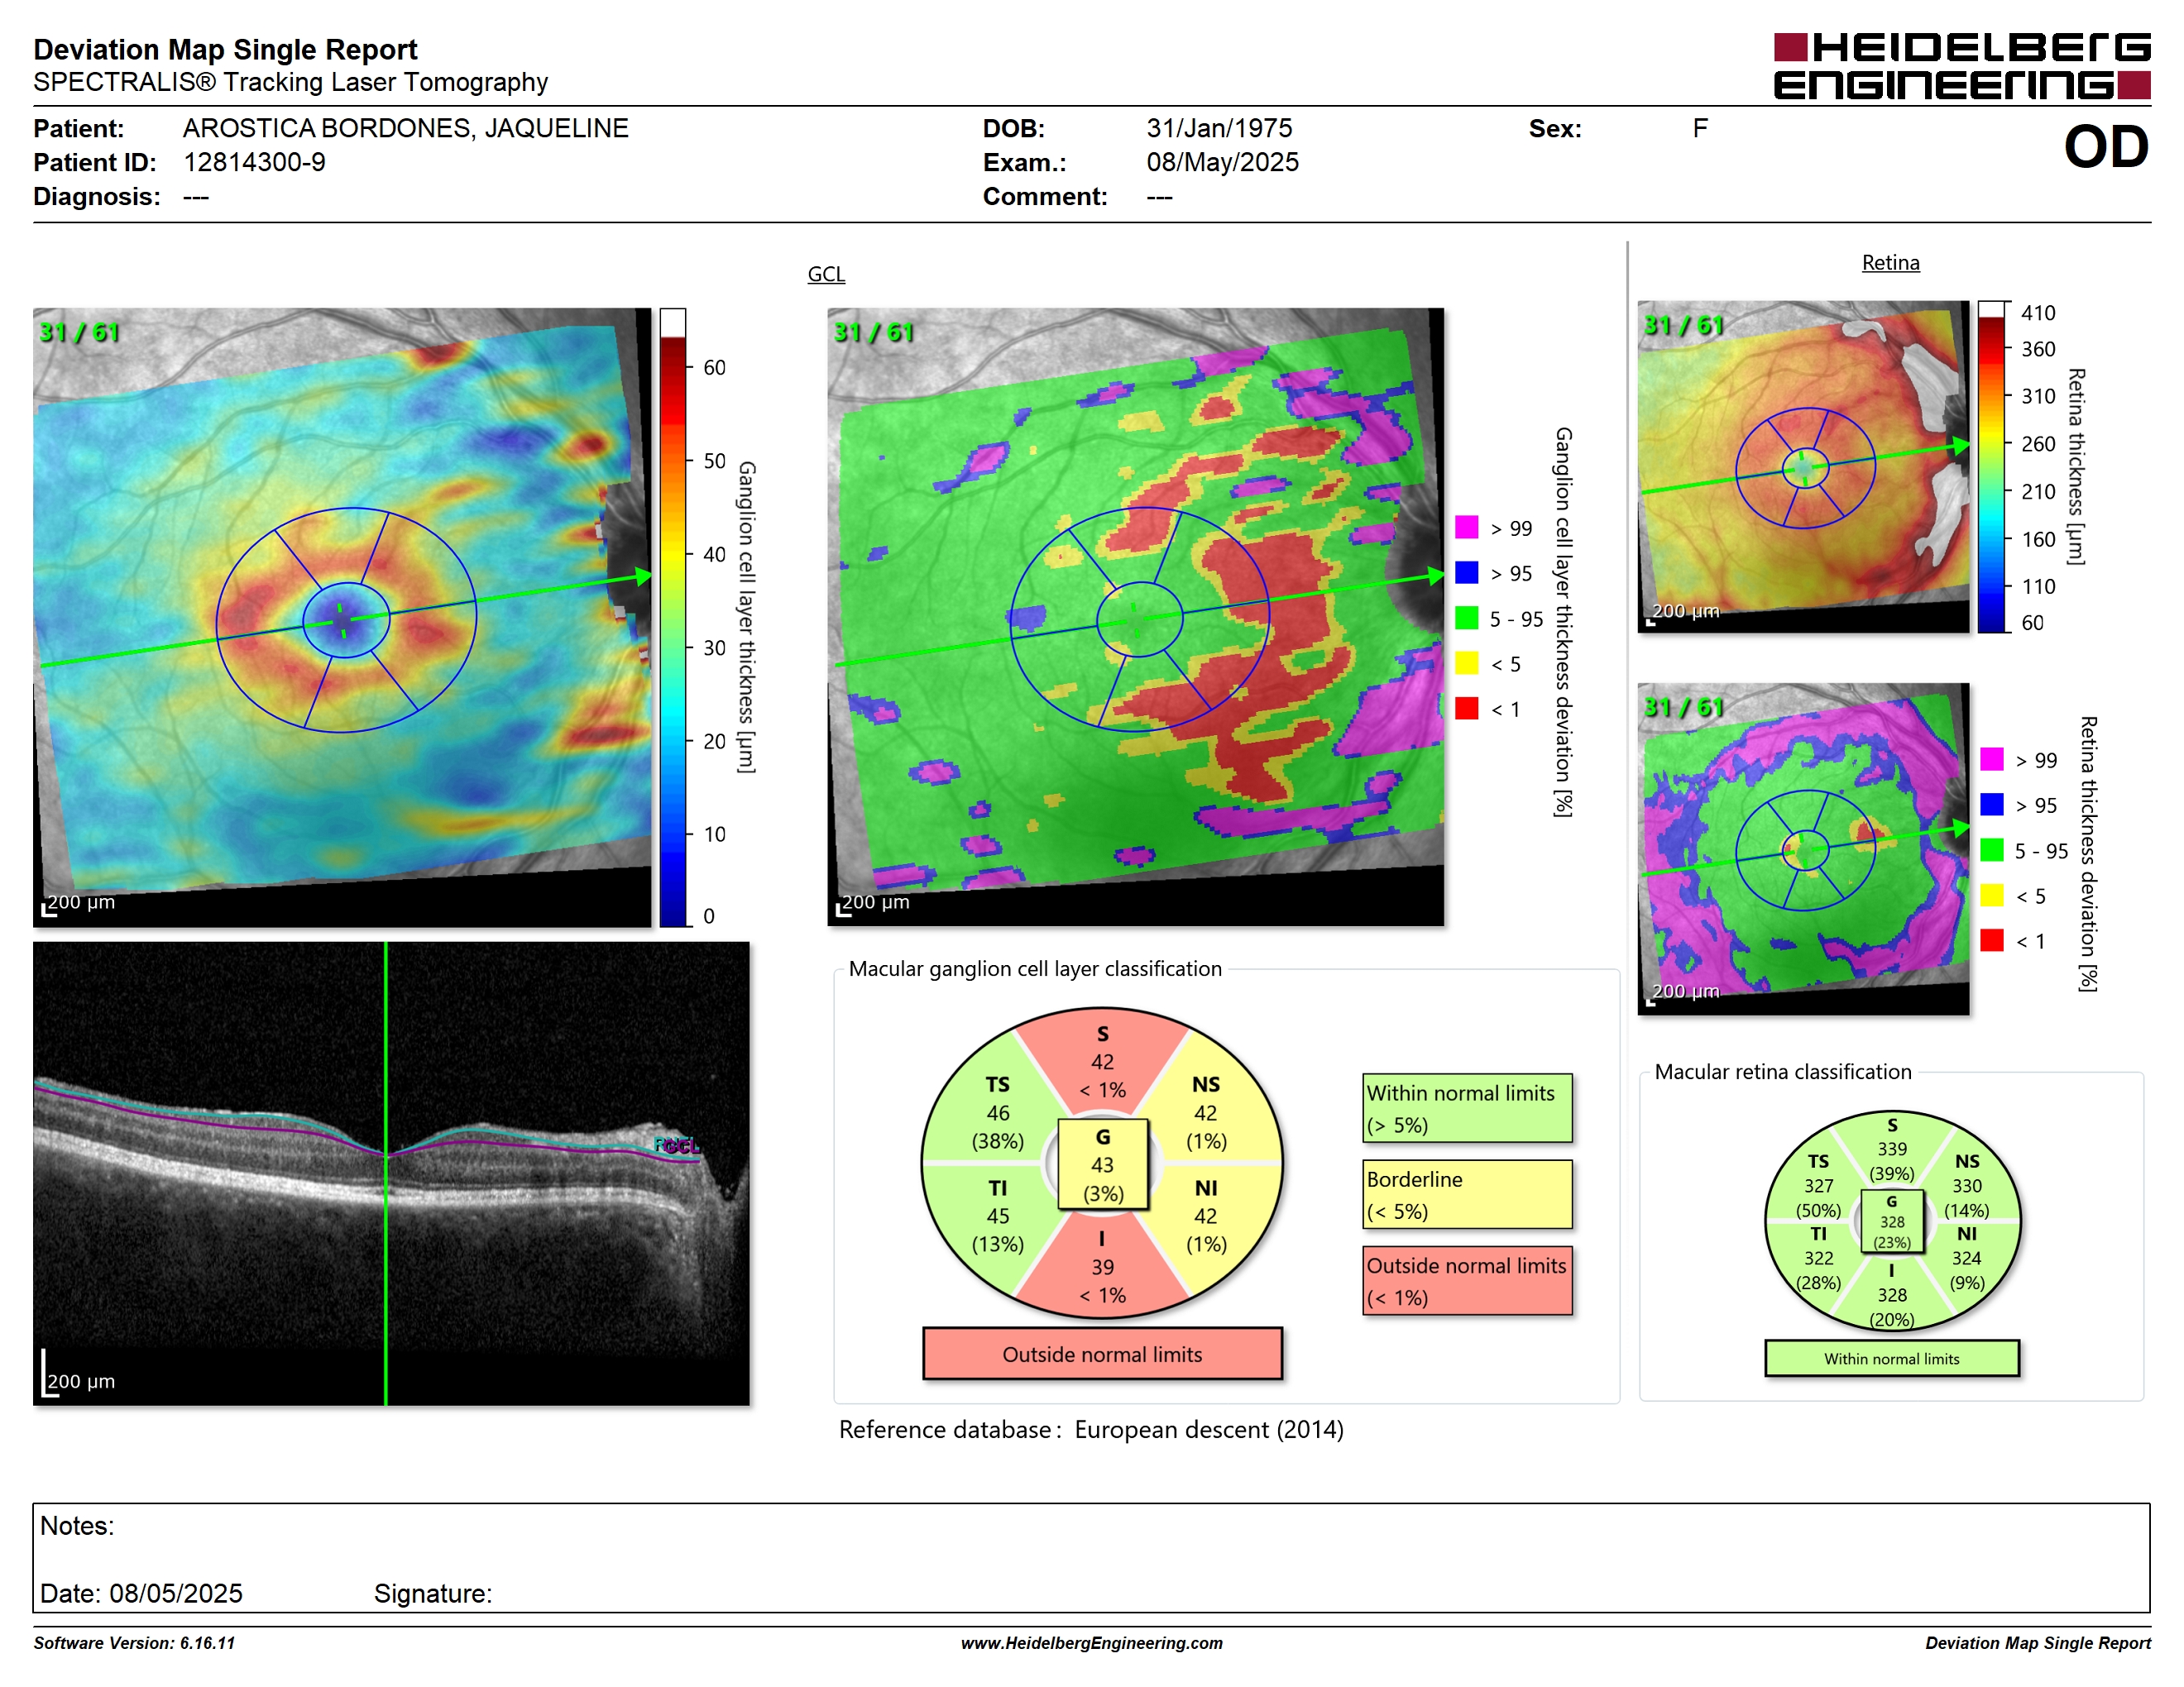
Task: Click the patient name AROSTICA BORDONES, JAQUELINE
Action: coord(405,128)
